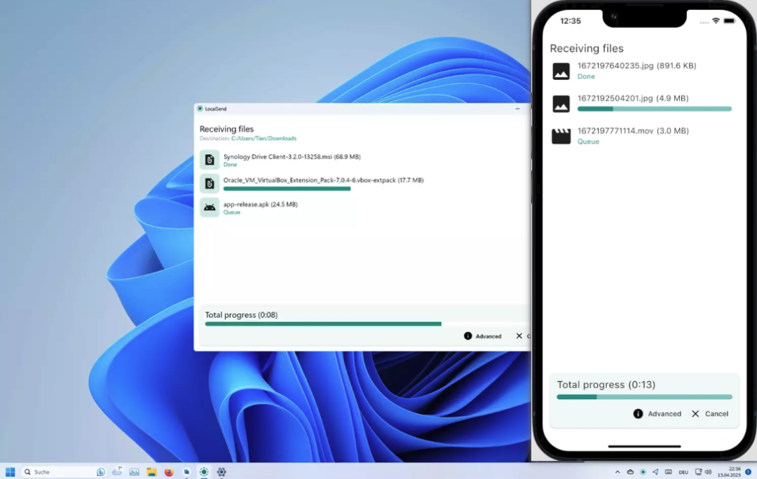Open Bing chat icon in the taskbar search
This screenshot has height=479, width=757.
[100, 472]
